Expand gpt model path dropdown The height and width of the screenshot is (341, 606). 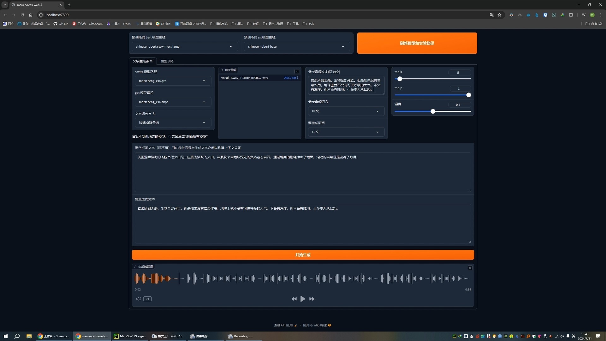tap(173, 102)
